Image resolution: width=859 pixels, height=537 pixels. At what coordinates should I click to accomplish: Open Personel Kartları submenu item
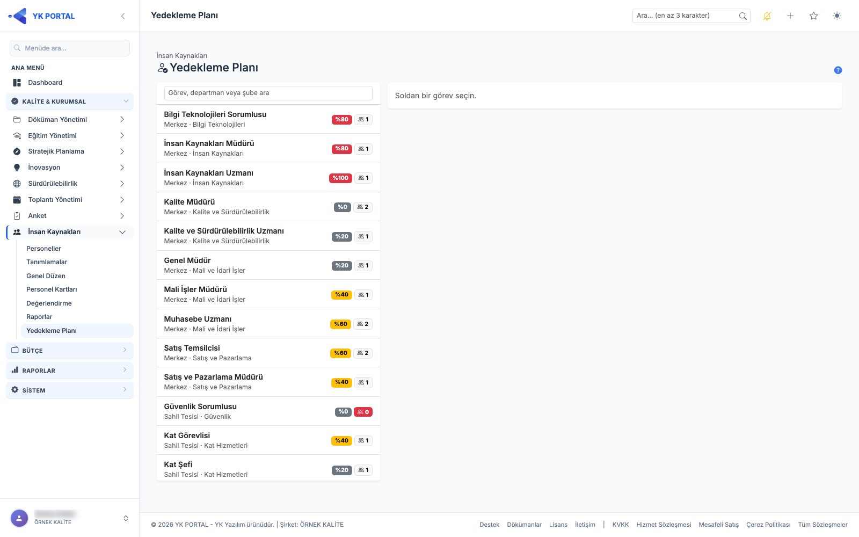point(52,289)
